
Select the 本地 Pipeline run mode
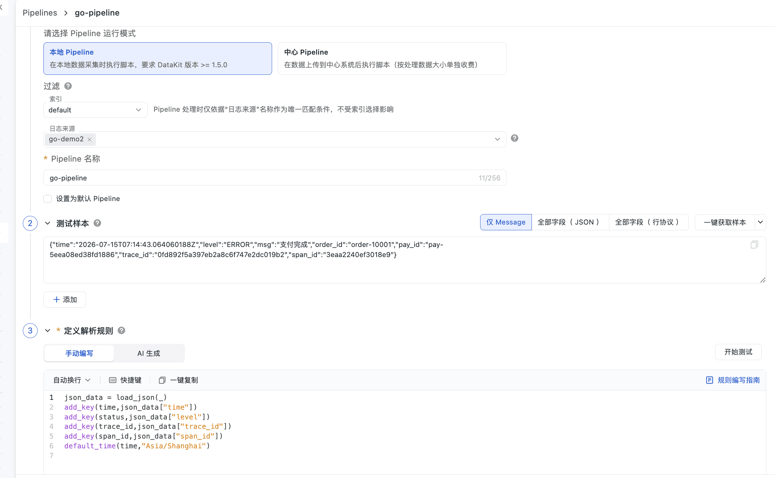click(158, 59)
